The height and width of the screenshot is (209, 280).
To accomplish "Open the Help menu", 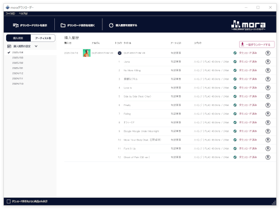I will point(23,13).
